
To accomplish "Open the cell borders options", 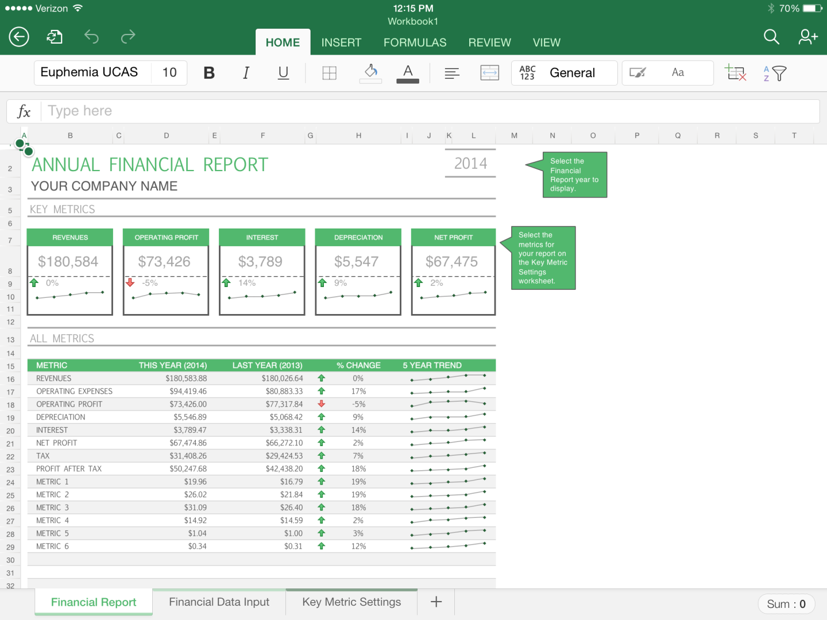I will [329, 73].
